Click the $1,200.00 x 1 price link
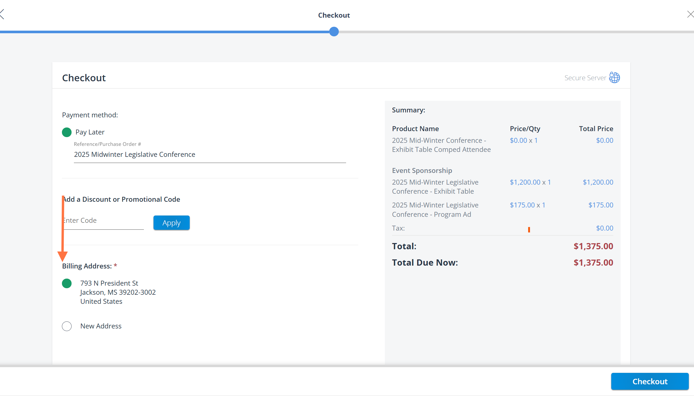 tap(530, 182)
